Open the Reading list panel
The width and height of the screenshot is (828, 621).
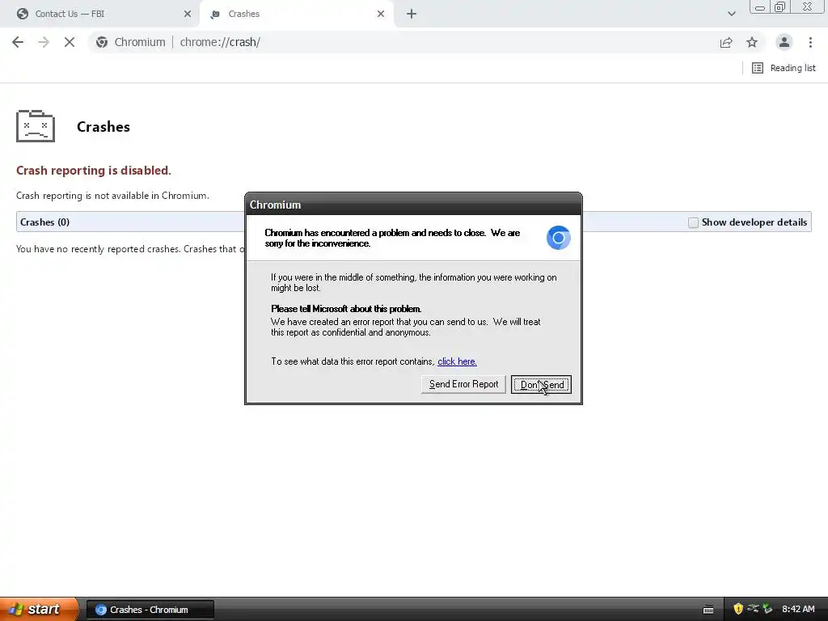pyautogui.click(x=784, y=68)
